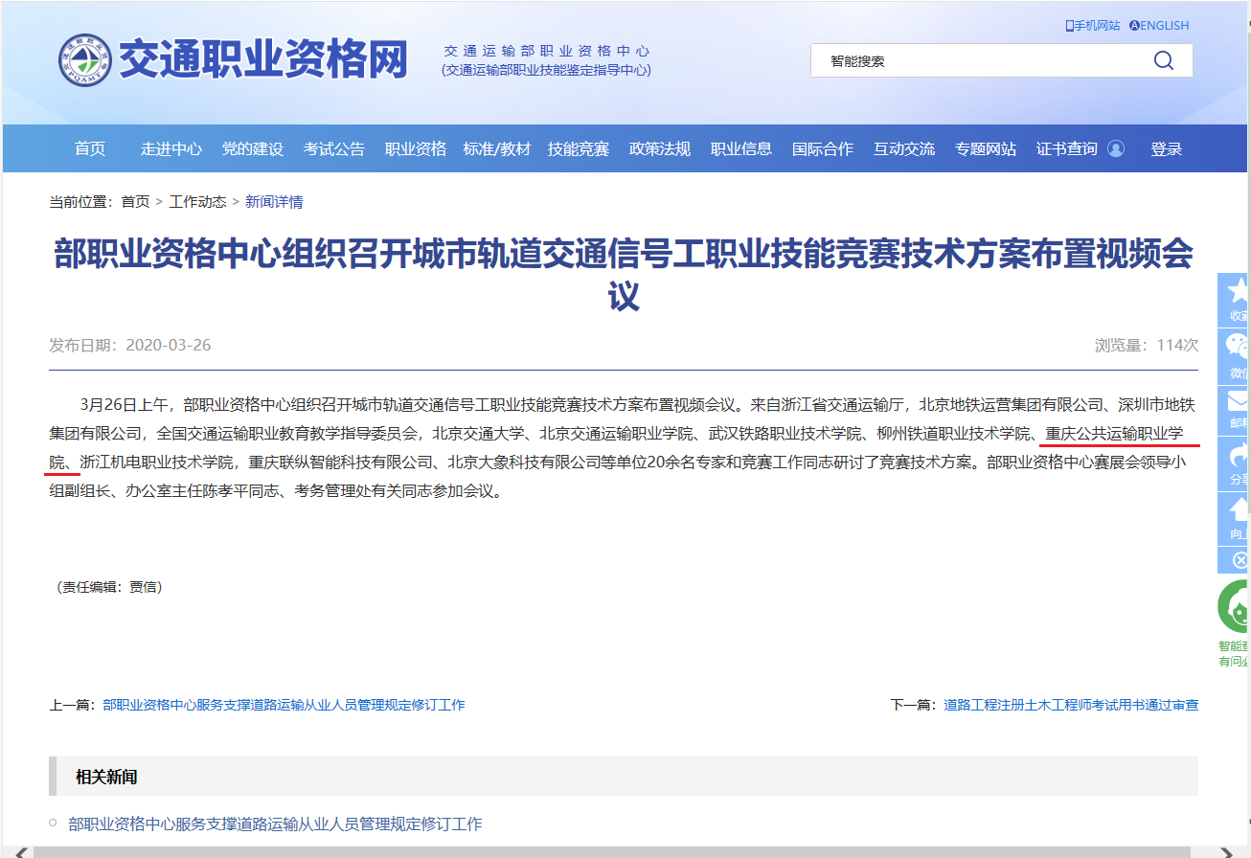The height and width of the screenshot is (858, 1251).
Task: Open the WeChat icon in sidebar
Action: click(x=1238, y=348)
